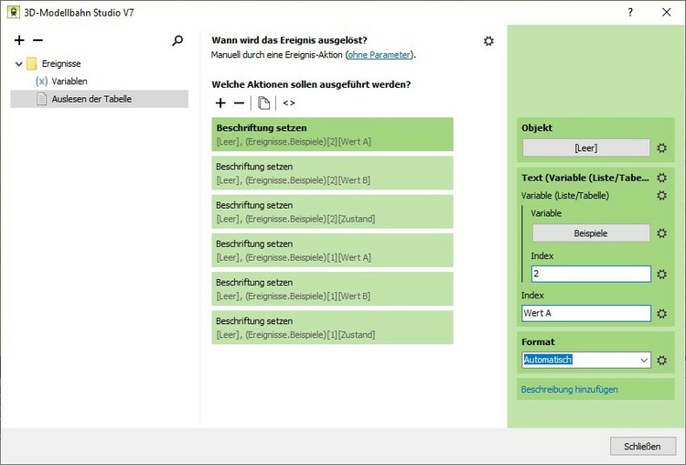Collapse the Ereignisse tree folder
686x465 pixels.
click(19, 64)
